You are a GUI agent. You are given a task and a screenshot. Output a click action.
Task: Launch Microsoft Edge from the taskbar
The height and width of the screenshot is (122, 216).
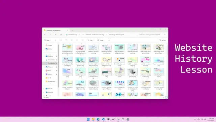pyautogui.click(x=98, y=119)
